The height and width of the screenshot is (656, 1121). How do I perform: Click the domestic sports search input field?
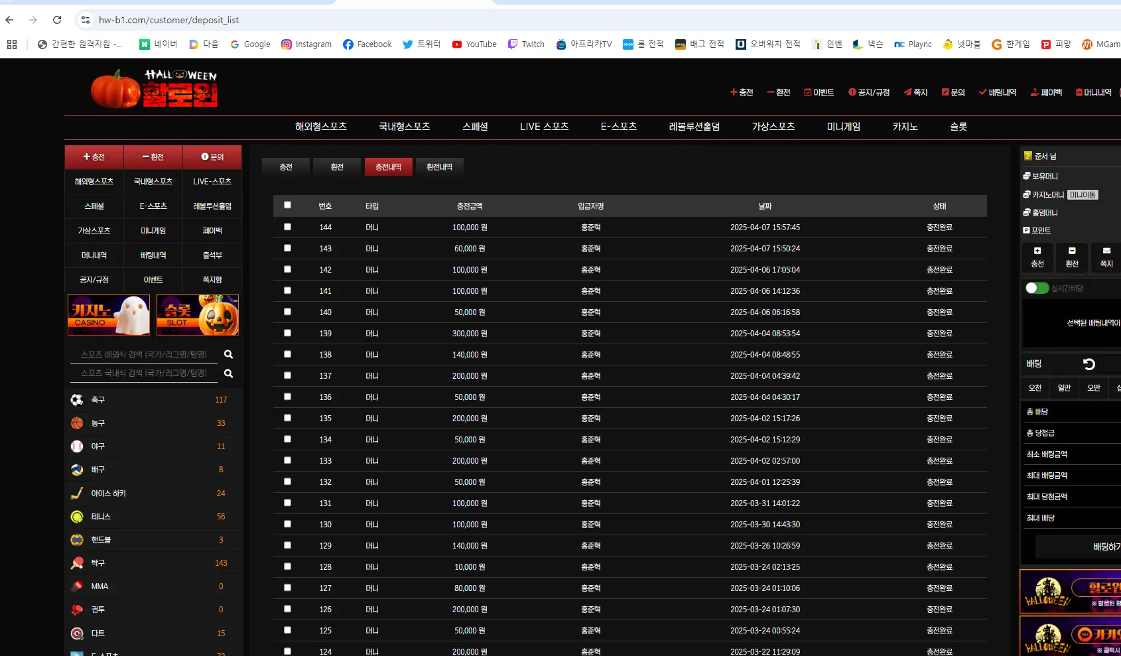[x=144, y=373]
